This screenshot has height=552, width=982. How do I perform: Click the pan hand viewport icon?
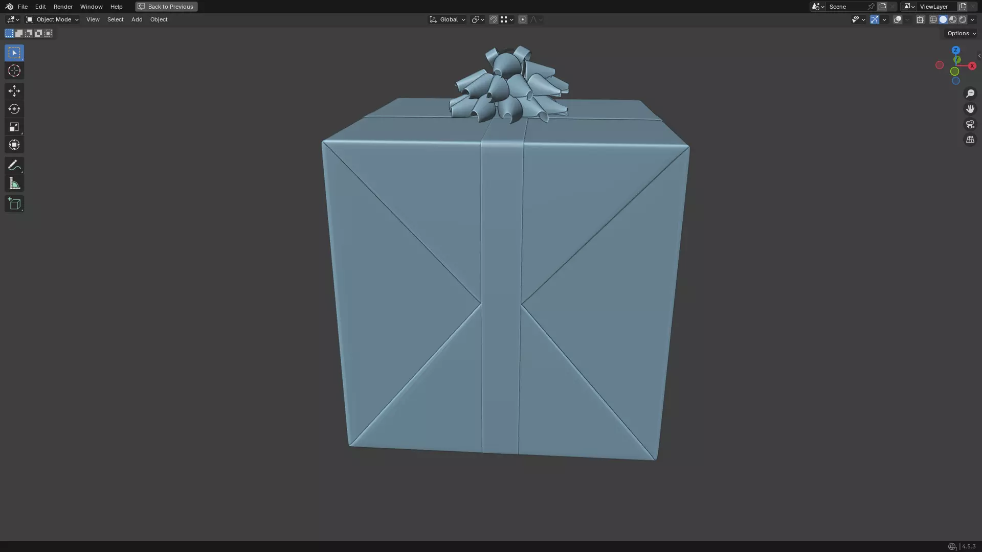970,109
